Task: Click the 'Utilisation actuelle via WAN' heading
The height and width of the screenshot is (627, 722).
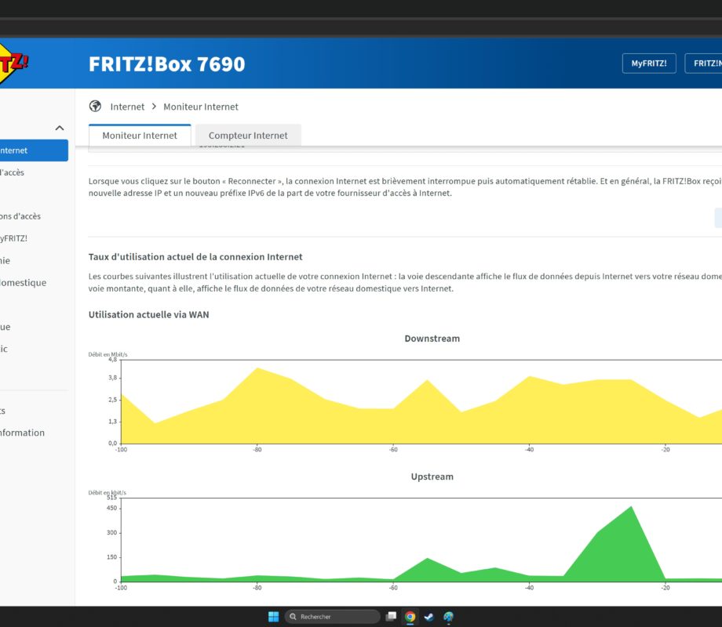Action: (149, 314)
